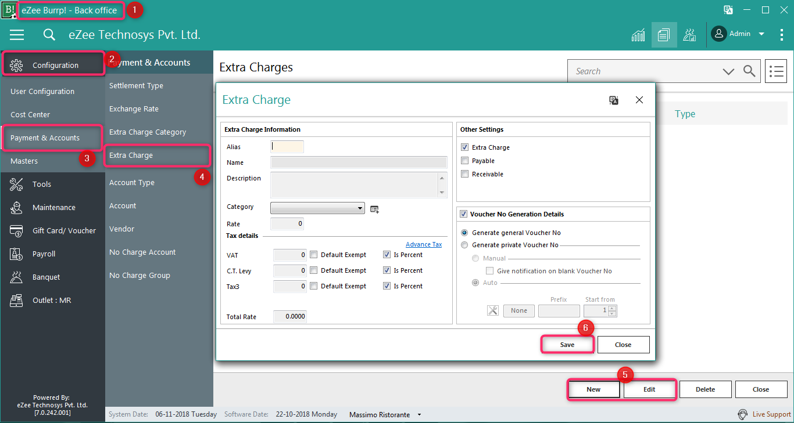Click the Rate input field
Viewport: 794px width, 423px height.
[x=287, y=224]
